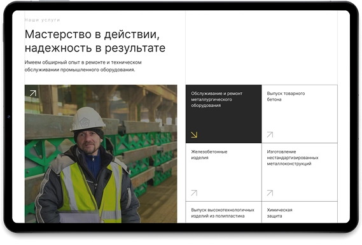Click arrow icon under Выпуск товарного бетона
This screenshot has width=362, height=245.
coord(270,135)
